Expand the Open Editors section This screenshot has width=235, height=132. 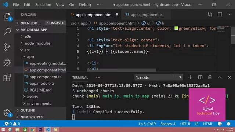click(40, 23)
